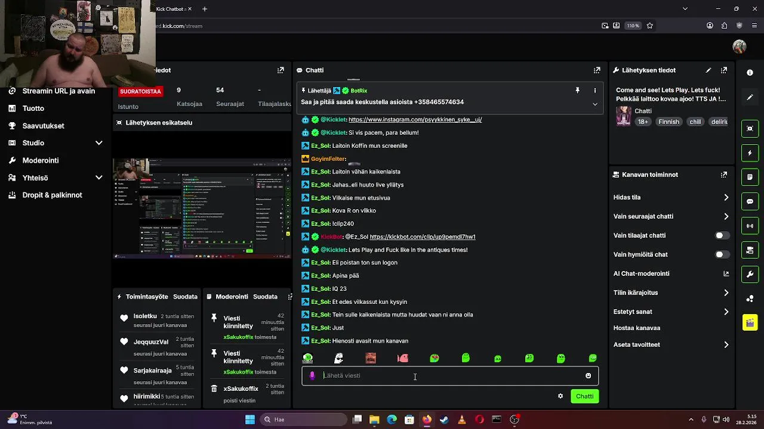Open the chat bubble panel icon
This screenshot has width=764, height=429.
click(x=750, y=201)
